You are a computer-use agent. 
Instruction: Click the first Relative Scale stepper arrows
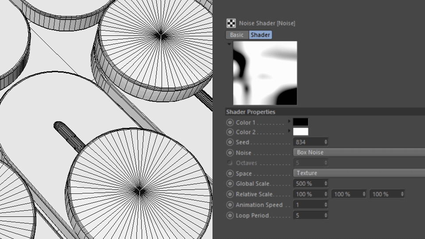pyautogui.click(x=326, y=194)
